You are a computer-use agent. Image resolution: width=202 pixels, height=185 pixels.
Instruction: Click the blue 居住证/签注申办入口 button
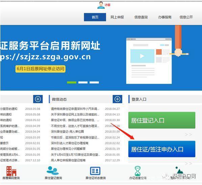(162, 149)
